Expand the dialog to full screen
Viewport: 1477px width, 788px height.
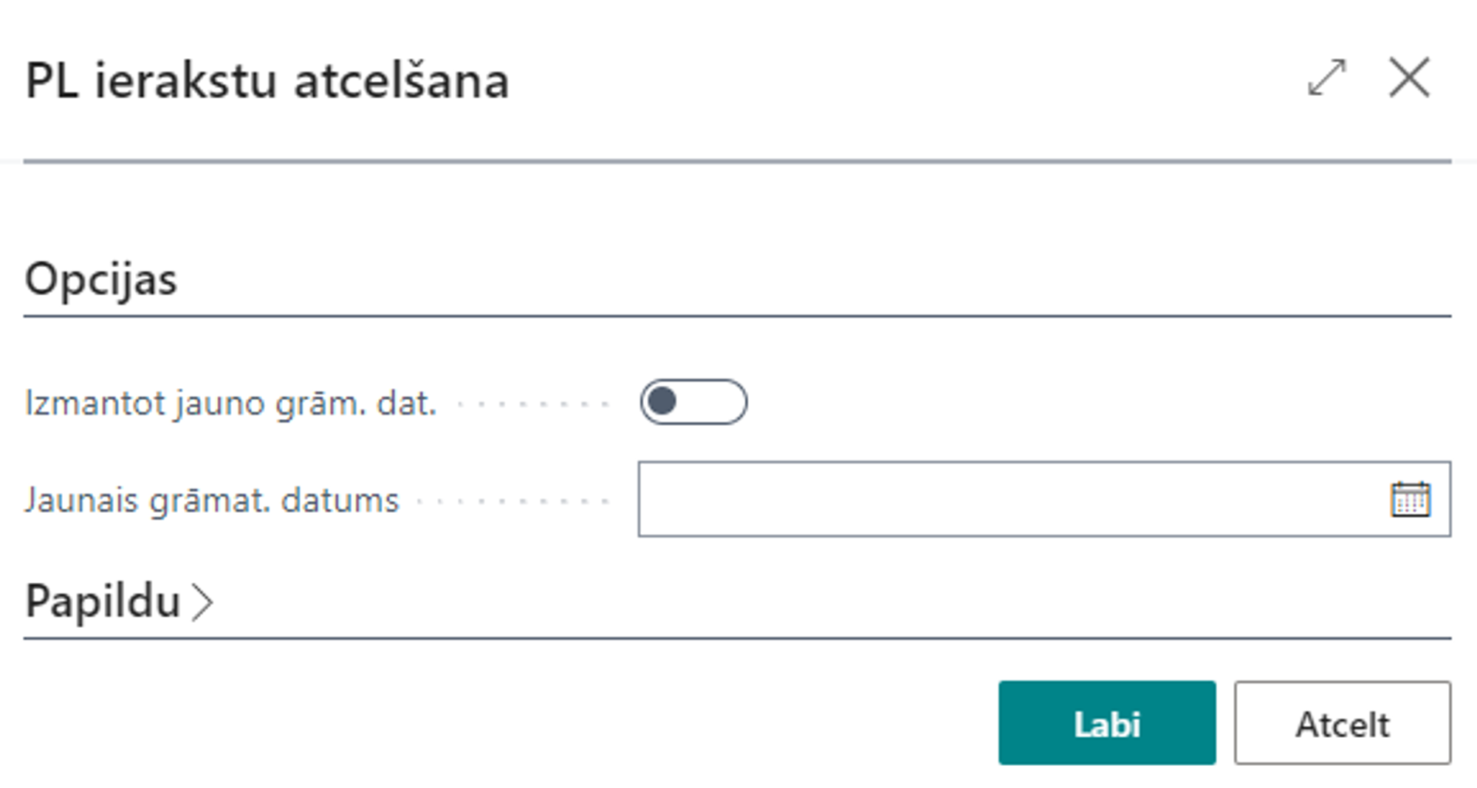point(1326,78)
